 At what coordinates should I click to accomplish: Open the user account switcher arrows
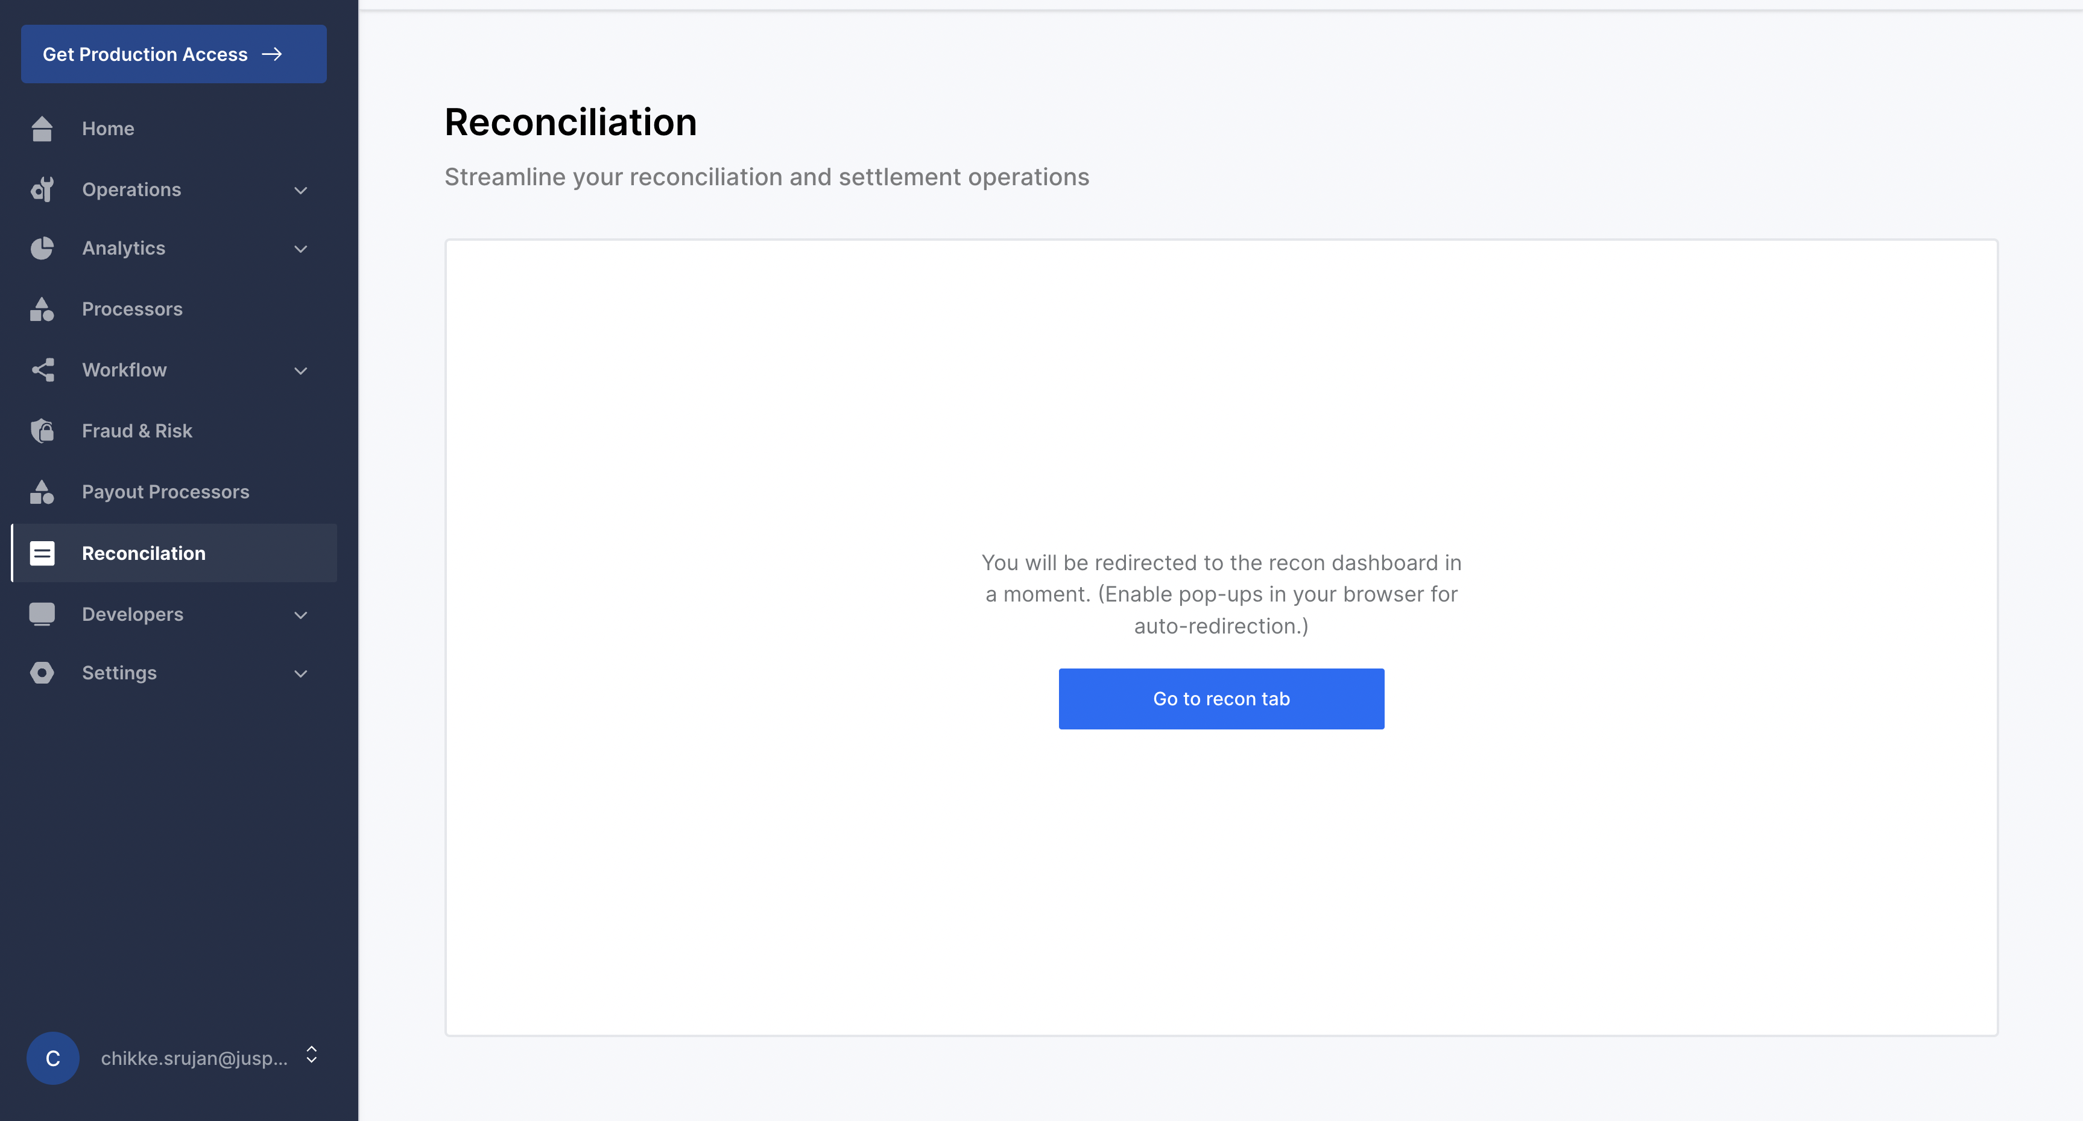pos(311,1055)
